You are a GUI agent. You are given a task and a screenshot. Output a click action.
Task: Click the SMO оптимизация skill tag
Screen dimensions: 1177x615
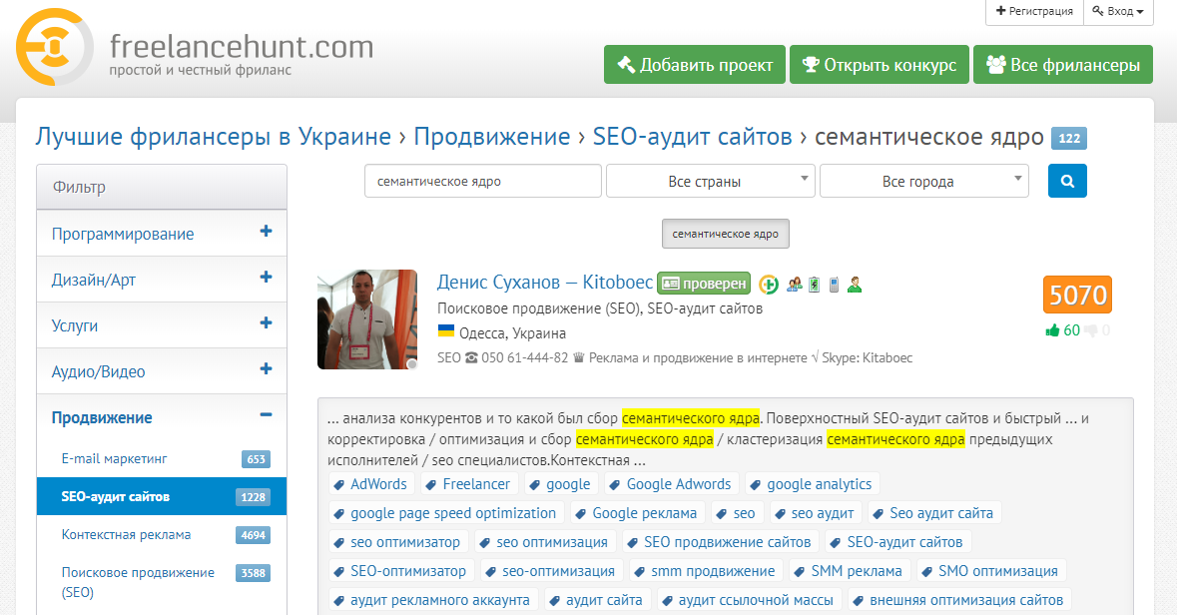coord(990,571)
